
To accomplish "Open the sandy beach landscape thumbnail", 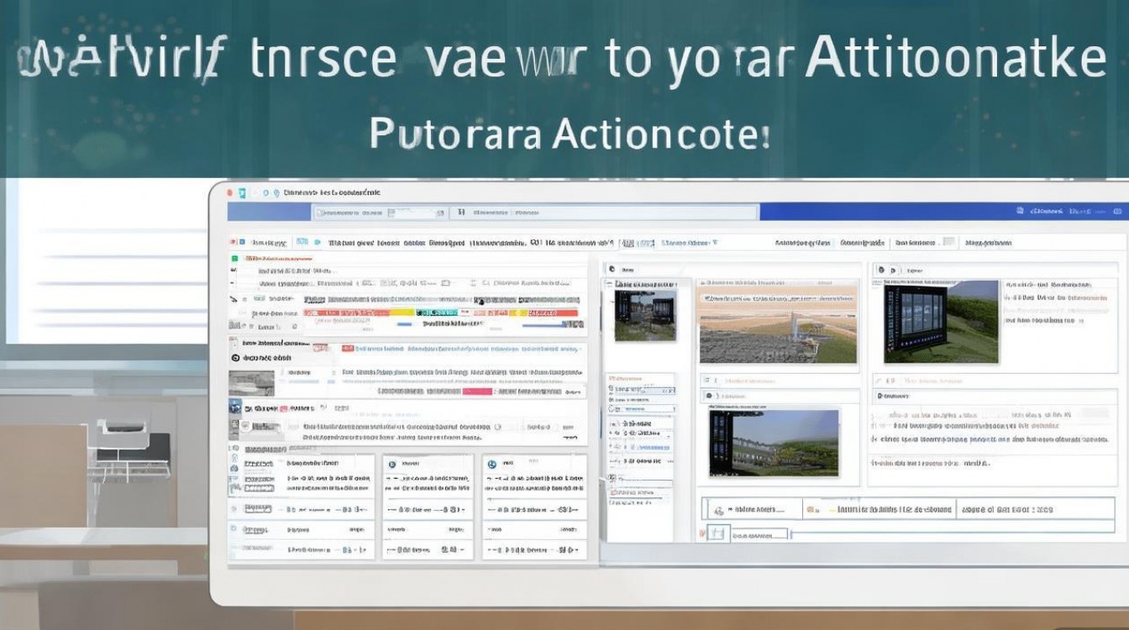I will (x=776, y=323).
